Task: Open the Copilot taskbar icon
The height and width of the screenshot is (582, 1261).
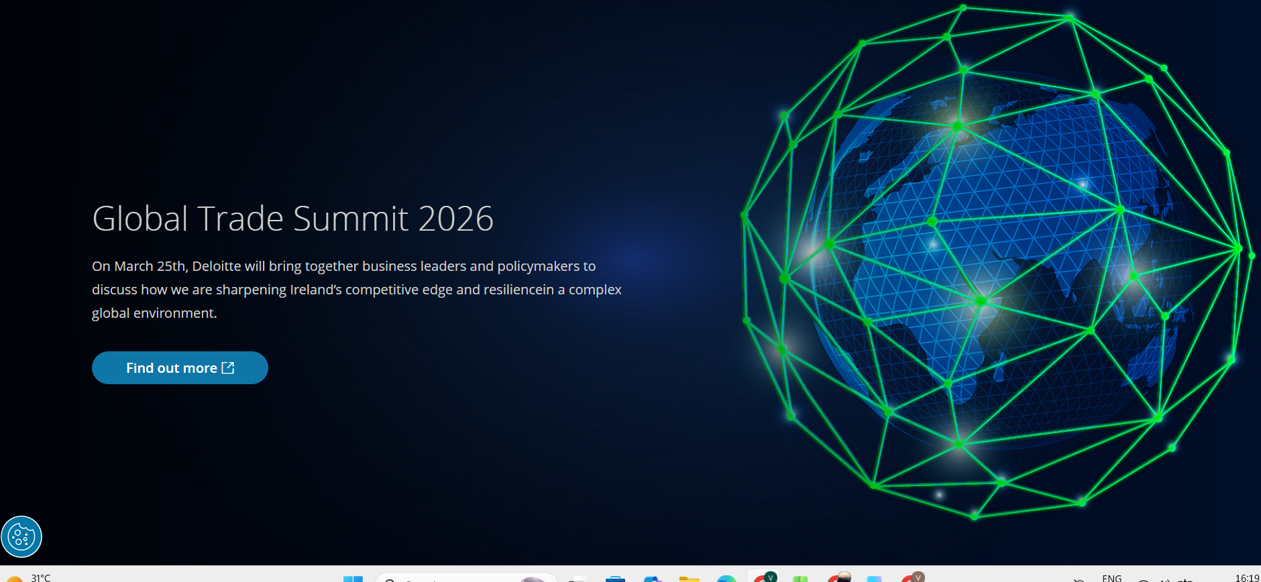Action: (652, 579)
